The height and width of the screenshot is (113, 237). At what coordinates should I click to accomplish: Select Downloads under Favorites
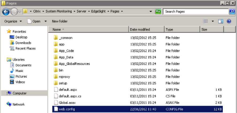(x=23, y=43)
